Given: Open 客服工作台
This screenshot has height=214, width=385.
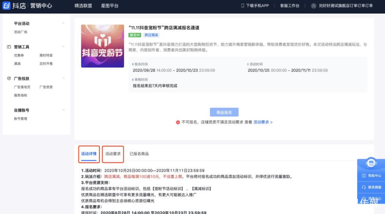Looking at the screenshot, I should [289, 5].
